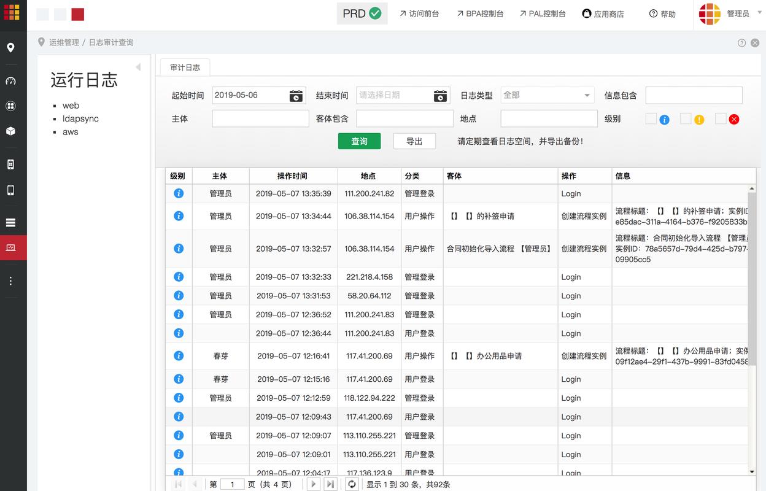Open the mobile apps grid sidebar icon

pos(10,164)
